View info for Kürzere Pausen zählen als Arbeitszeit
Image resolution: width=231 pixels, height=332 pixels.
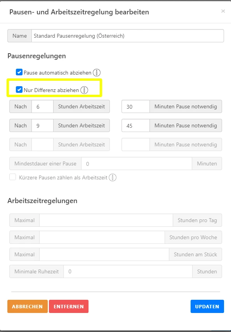(112, 178)
